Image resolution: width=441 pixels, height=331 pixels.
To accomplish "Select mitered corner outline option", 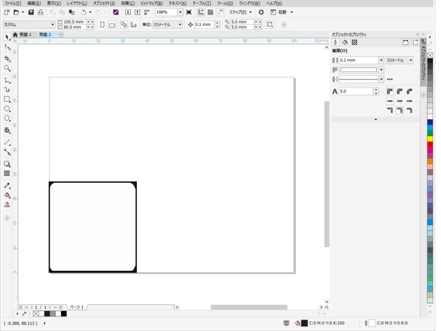I will [390, 91].
